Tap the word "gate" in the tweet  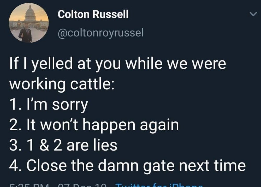(x=159, y=166)
